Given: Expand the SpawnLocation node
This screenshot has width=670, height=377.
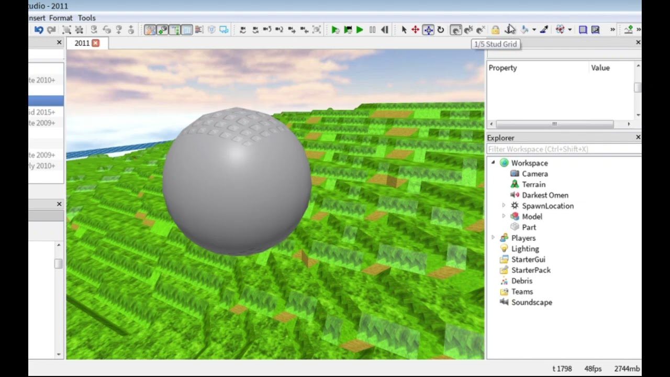Looking at the screenshot, I should (x=504, y=206).
